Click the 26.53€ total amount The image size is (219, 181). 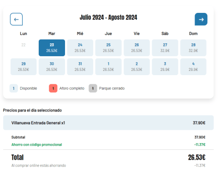[197, 158]
